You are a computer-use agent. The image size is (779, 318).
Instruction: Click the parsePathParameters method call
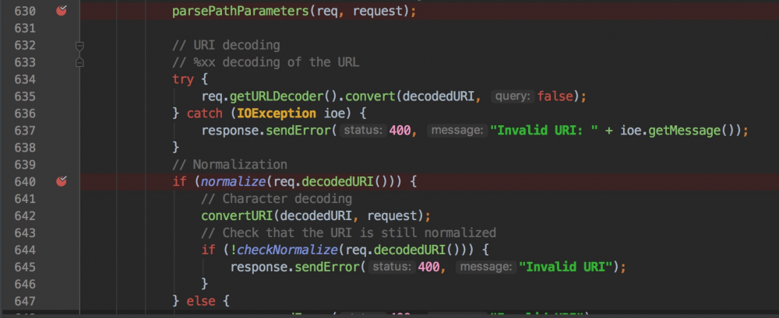pyautogui.click(x=241, y=12)
